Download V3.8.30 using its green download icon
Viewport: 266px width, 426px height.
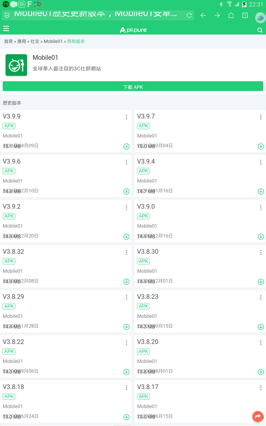(261, 282)
